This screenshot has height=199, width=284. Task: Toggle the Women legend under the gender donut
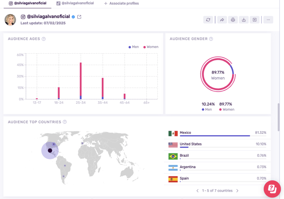[x=227, y=109]
